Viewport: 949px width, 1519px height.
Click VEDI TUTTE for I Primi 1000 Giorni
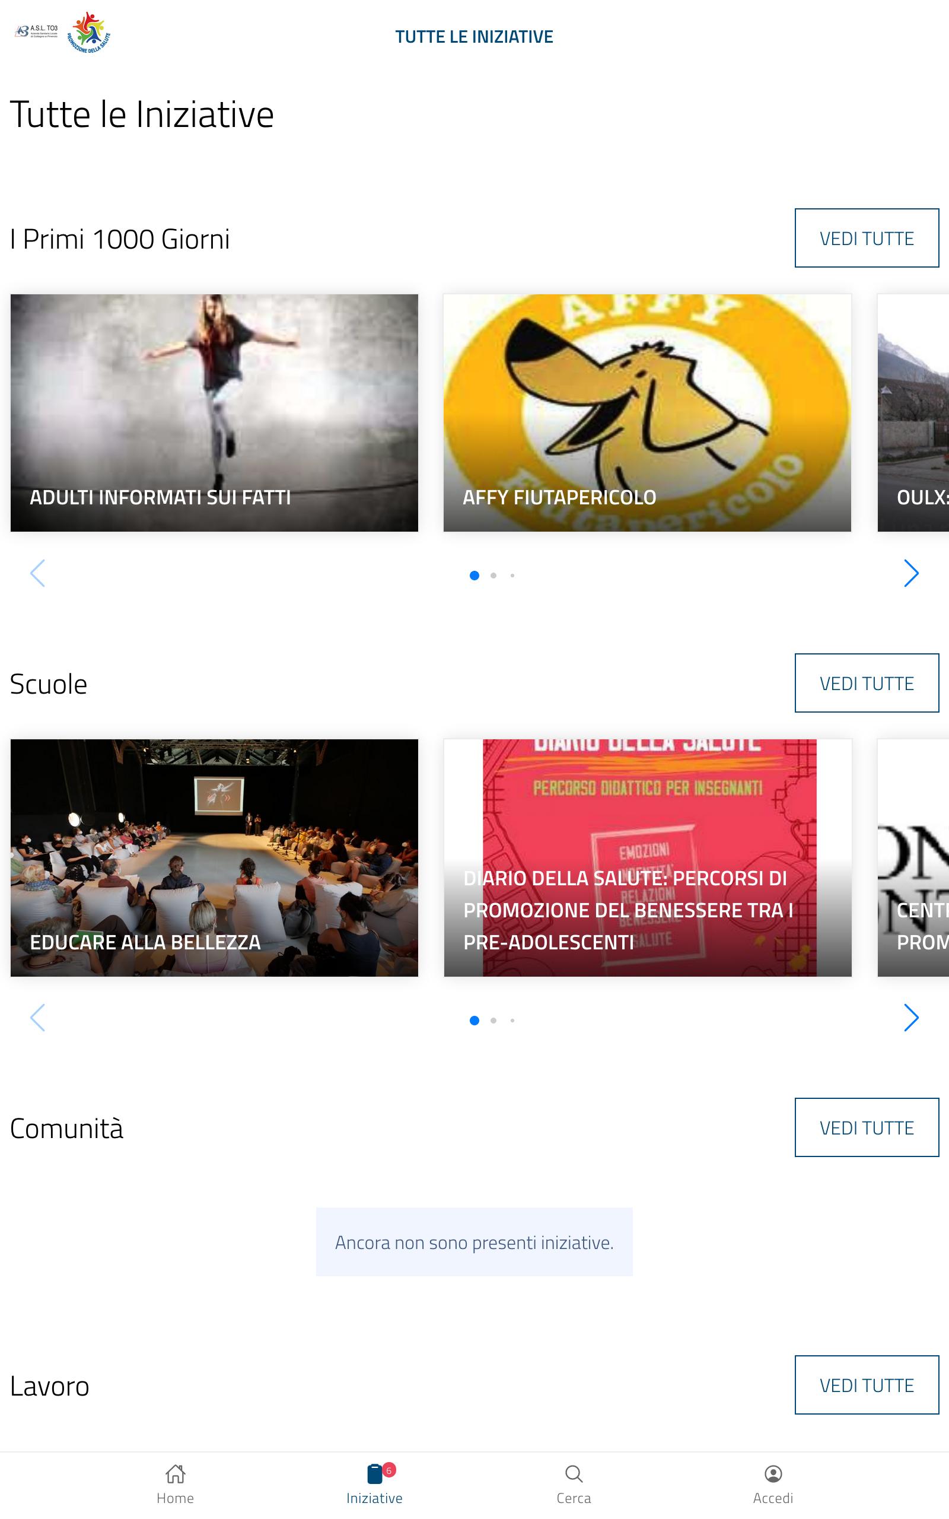[867, 239]
